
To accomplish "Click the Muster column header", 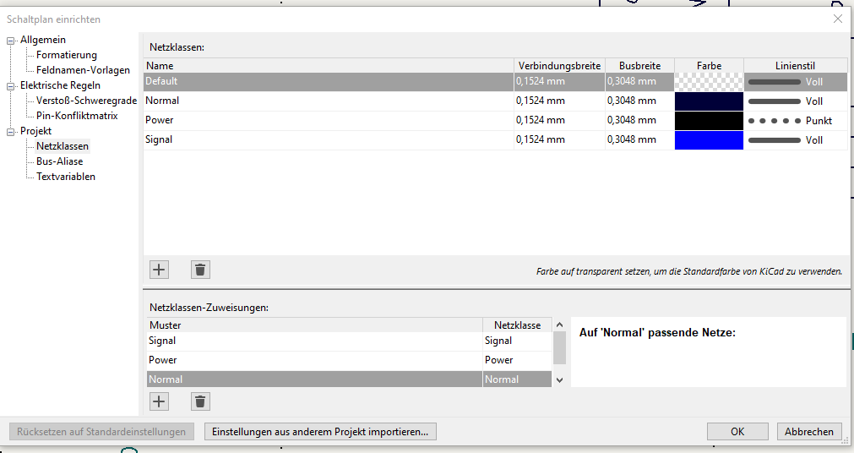I will point(314,325).
